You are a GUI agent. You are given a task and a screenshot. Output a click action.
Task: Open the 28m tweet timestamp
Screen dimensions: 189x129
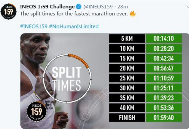point(123,7)
